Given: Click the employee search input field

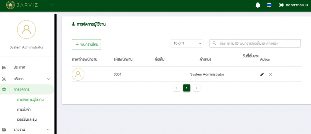Looking at the screenshot, I should (258, 43).
